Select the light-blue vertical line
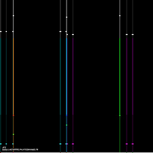153x153 pixels. [67, 77]
